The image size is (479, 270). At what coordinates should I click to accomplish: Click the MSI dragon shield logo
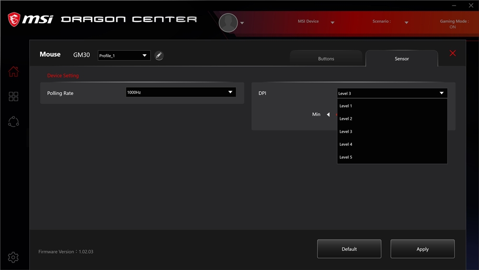14,19
